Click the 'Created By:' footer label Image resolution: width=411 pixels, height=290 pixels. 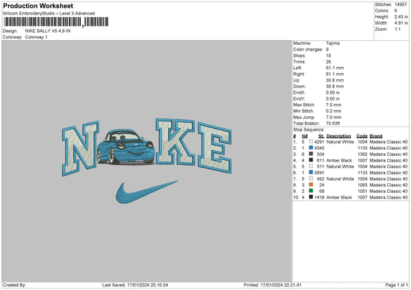point(14,285)
